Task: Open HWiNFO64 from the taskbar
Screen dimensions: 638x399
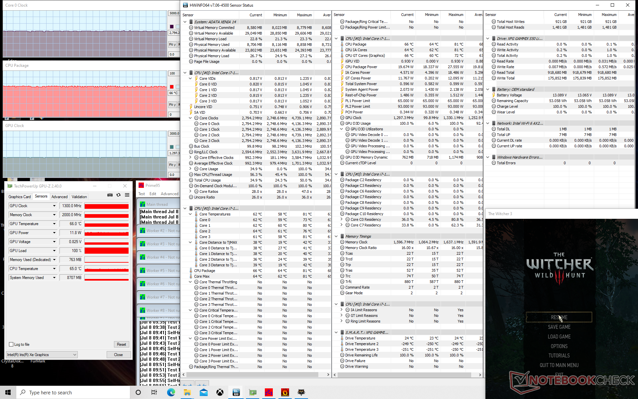Action: tap(236, 392)
